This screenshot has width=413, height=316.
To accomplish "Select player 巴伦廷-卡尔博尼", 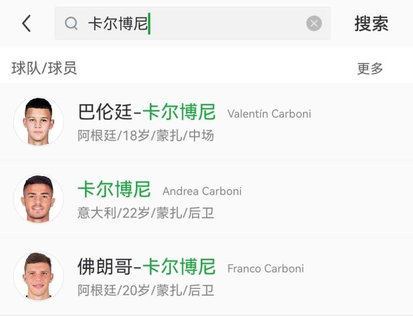I will tap(146, 112).
